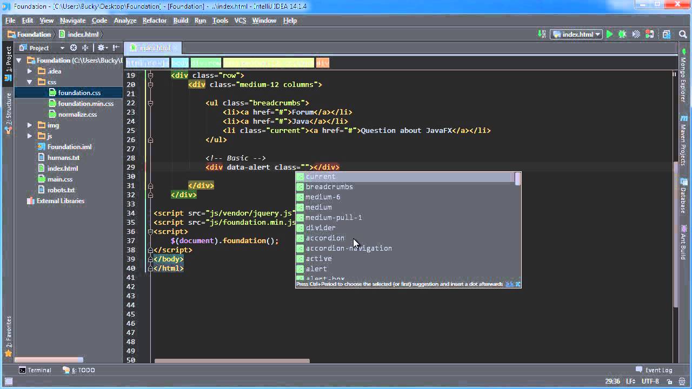The height and width of the screenshot is (389, 692).
Task: Start debugging with the green bug icon
Action: pyautogui.click(x=622, y=34)
